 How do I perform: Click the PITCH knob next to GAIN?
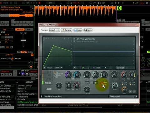tap(27, 74)
